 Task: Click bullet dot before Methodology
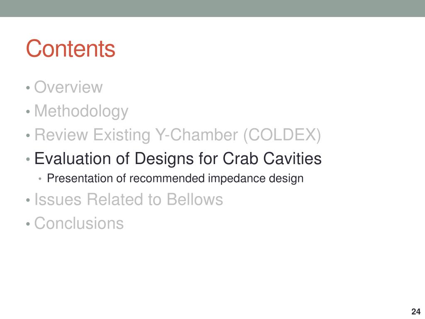(x=28, y=112)
